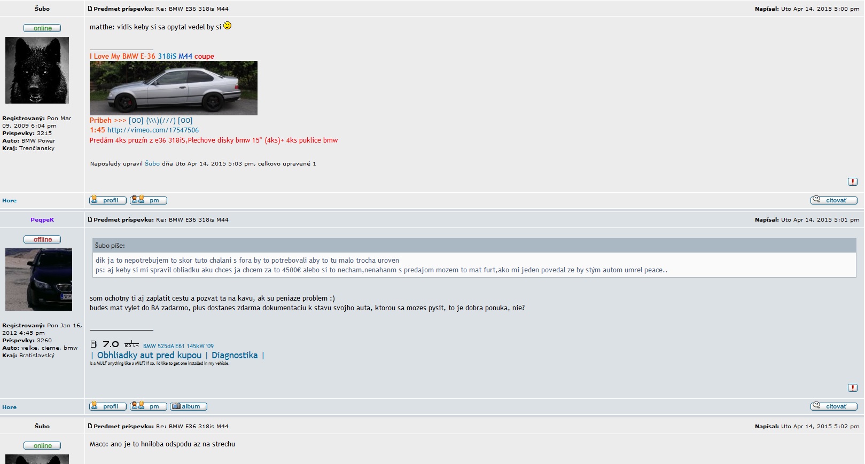Screen dimensions: 865x464
Task: Click silver BMW coupe signature image
Action: [x=174, y=88]
